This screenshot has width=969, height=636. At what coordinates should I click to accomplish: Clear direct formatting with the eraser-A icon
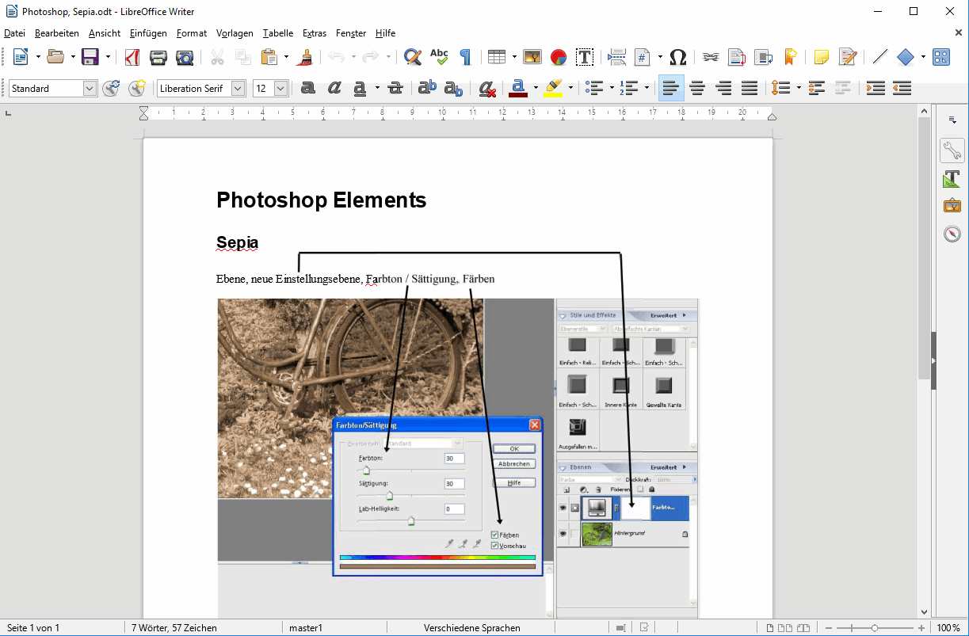487,88
